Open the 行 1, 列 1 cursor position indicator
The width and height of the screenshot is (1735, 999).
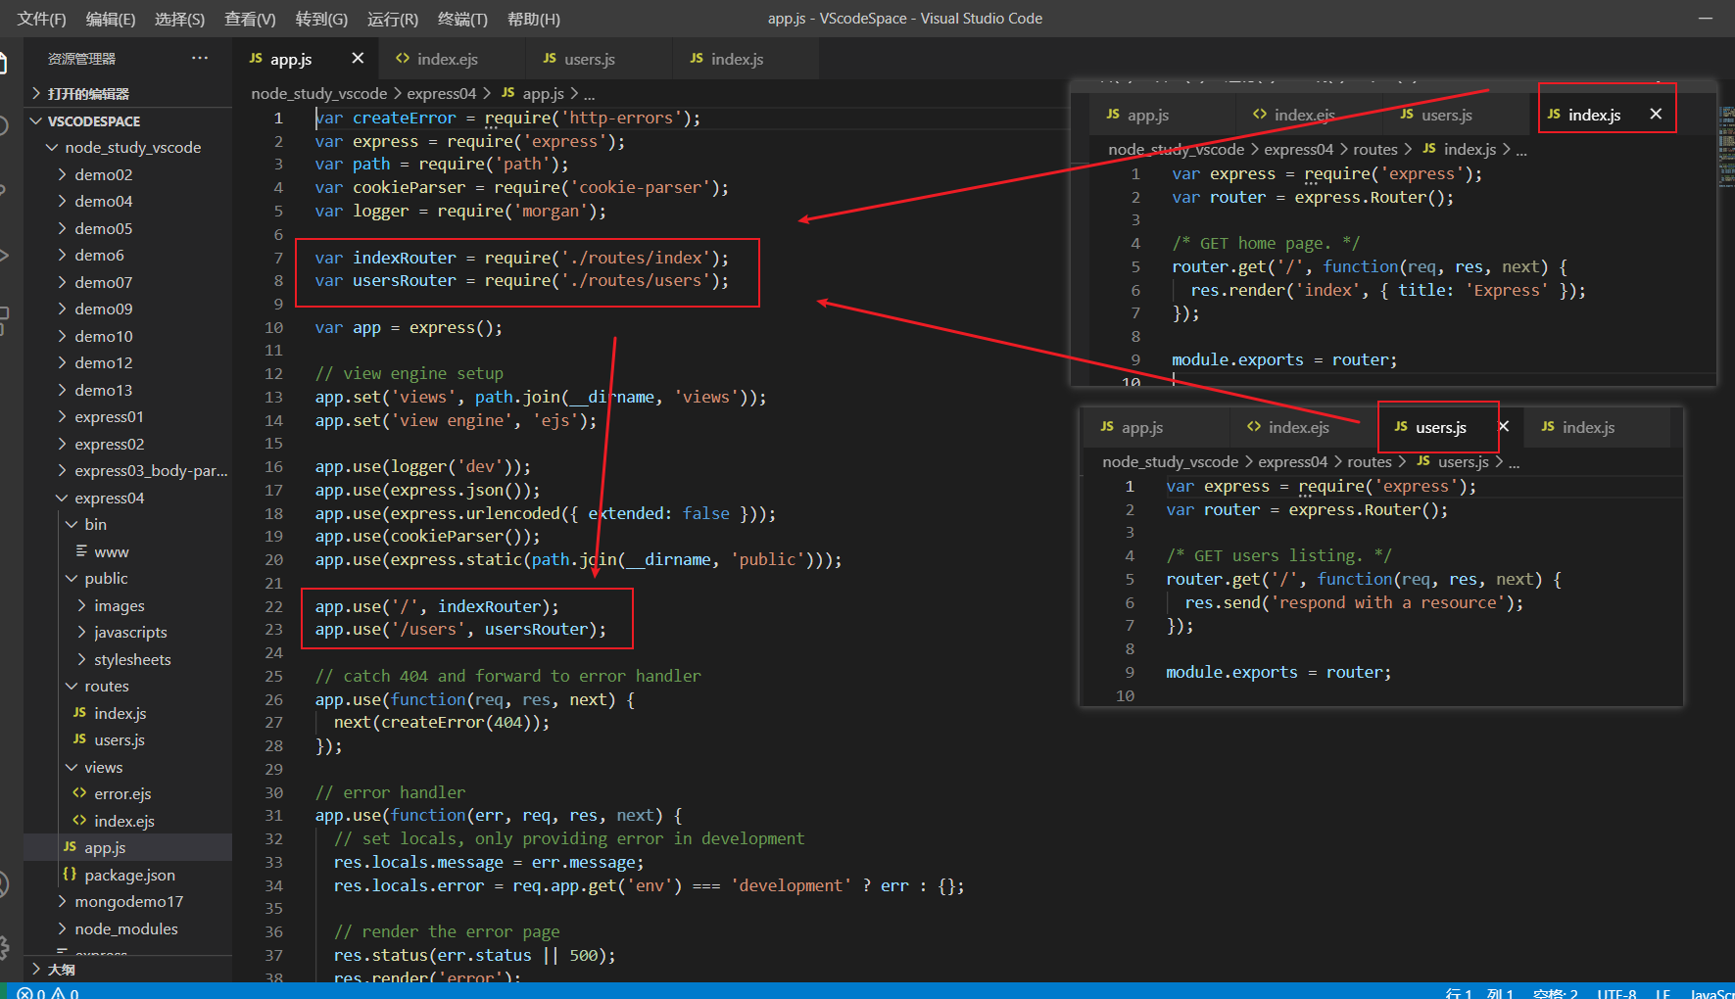tap(1479, 992)
